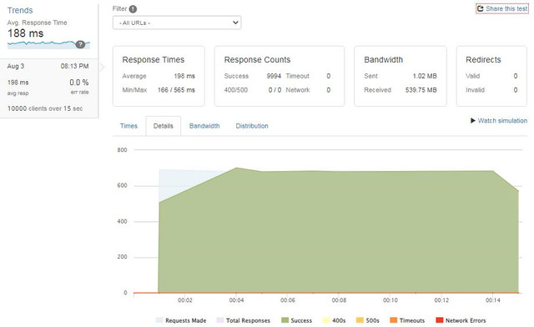
Task: Toggle Success legend swatch
Action: point(285,320)
